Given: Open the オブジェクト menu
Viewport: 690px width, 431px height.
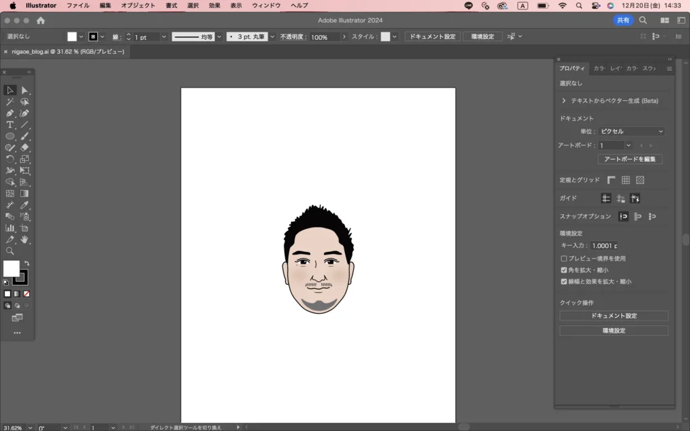Looking at the screenshot, I should 137,5.
